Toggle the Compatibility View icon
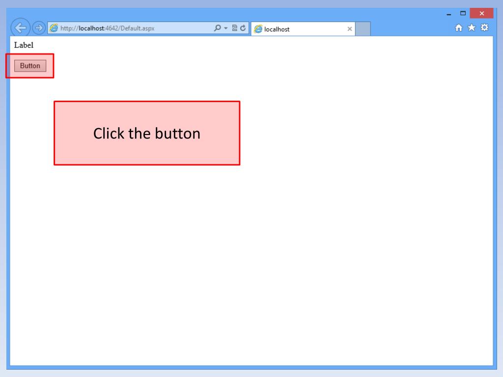 point(234,28)
